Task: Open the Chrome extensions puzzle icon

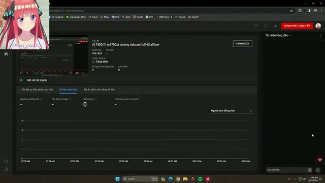Action: (x=300, y=11)
